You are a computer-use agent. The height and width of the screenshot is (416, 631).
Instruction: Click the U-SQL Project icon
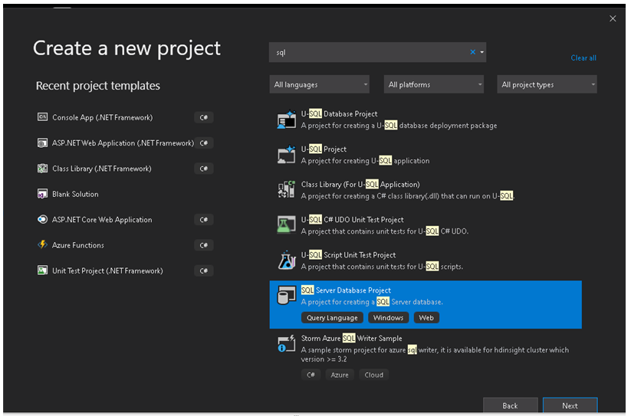click(x=287, y=154)
